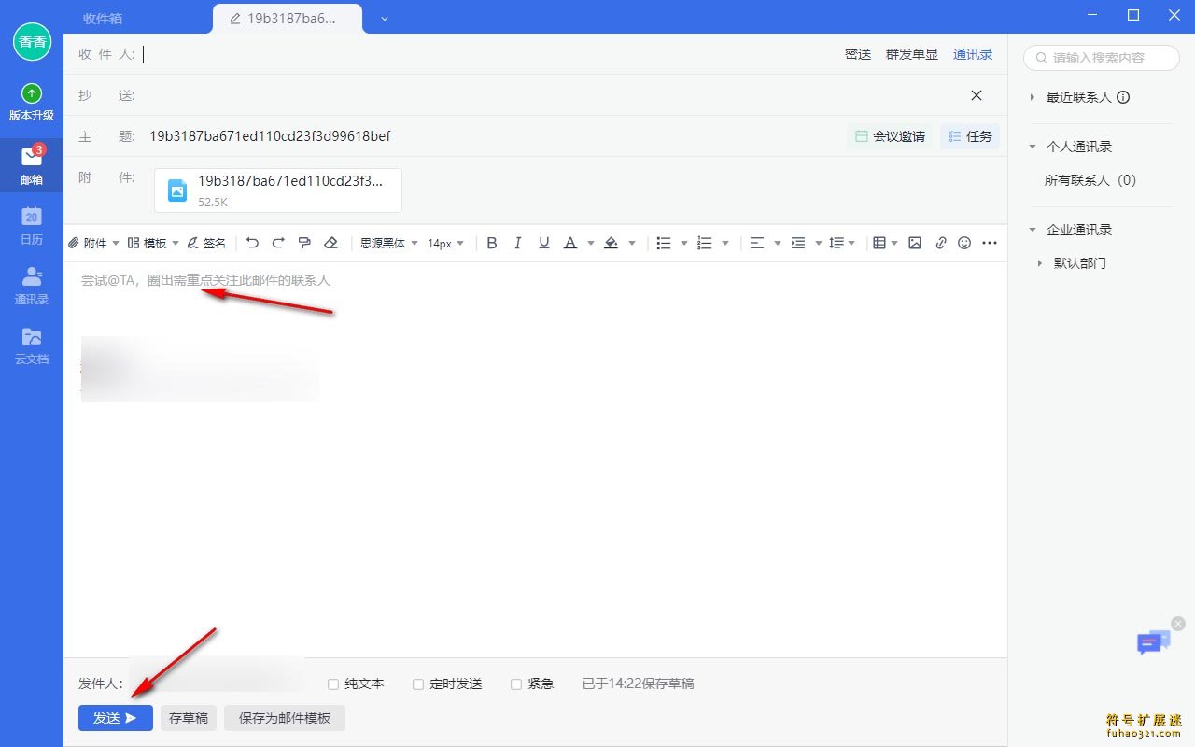Select 所有联系人 (0)
Screen dimensions: 1195x747
[x=1090, y=180]
